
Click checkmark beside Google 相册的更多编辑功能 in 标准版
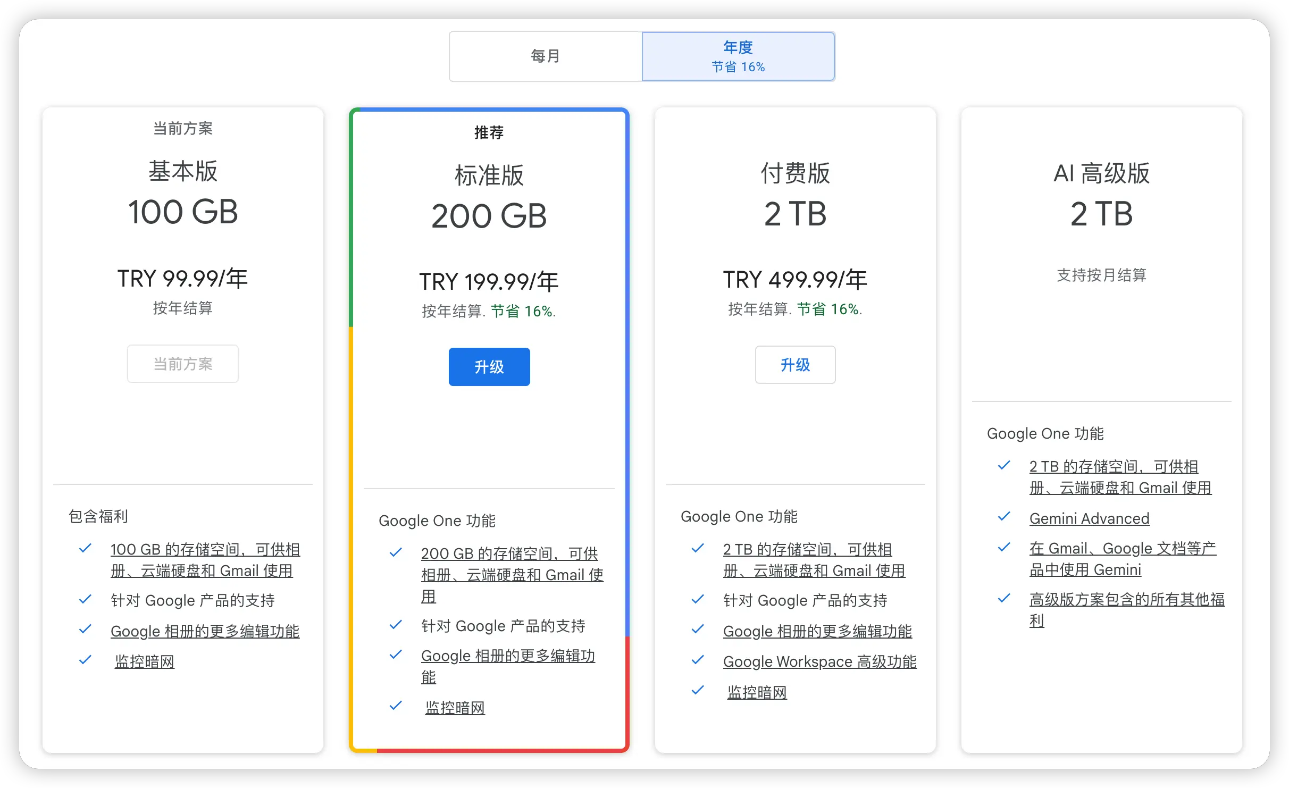[396, 655]
